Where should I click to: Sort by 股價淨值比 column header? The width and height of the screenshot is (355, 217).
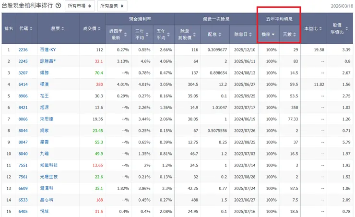[339, 28]
